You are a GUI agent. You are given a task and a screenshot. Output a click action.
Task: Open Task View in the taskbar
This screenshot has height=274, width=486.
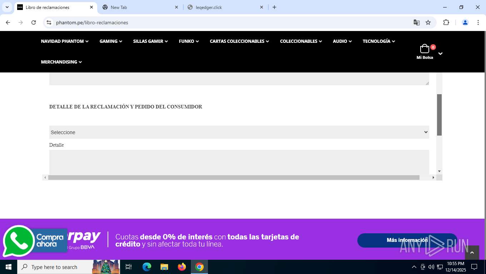pyautogui.click(x=129, y=267)
